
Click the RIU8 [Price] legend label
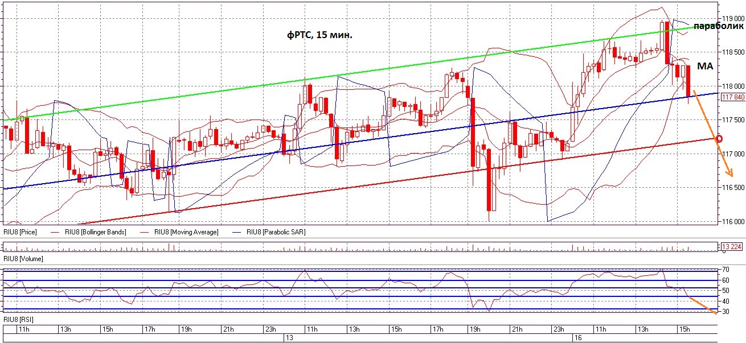point(20,232)
